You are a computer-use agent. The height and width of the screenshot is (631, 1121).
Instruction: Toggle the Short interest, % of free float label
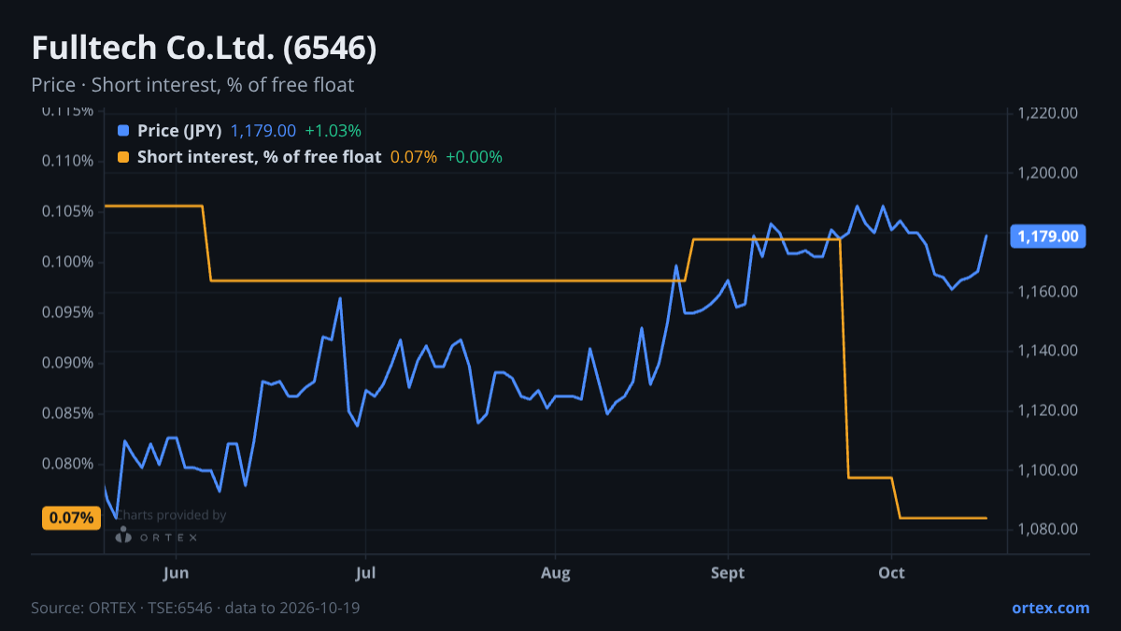(x=259, y=157)
